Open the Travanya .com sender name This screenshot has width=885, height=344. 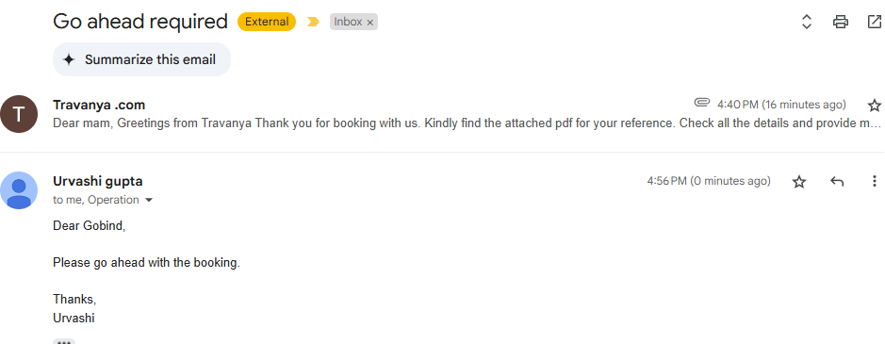[x=99, y=105]
